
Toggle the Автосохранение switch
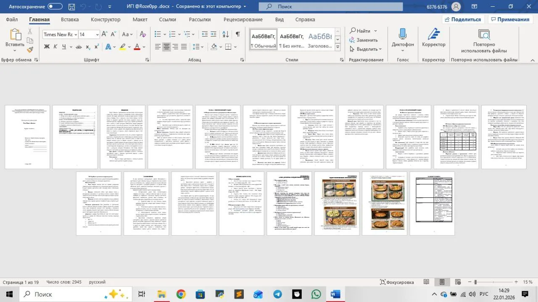point(55,7)
